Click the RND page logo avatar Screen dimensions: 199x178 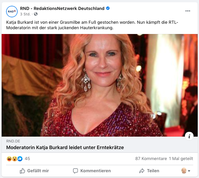point(12,11)
